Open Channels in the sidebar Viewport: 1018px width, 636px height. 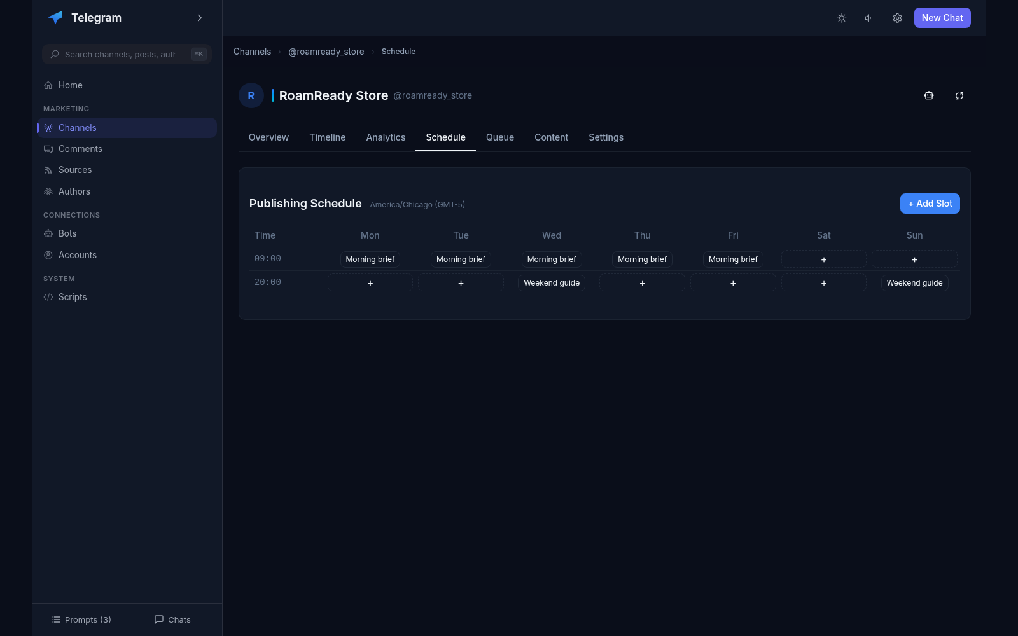coord(127,128)
